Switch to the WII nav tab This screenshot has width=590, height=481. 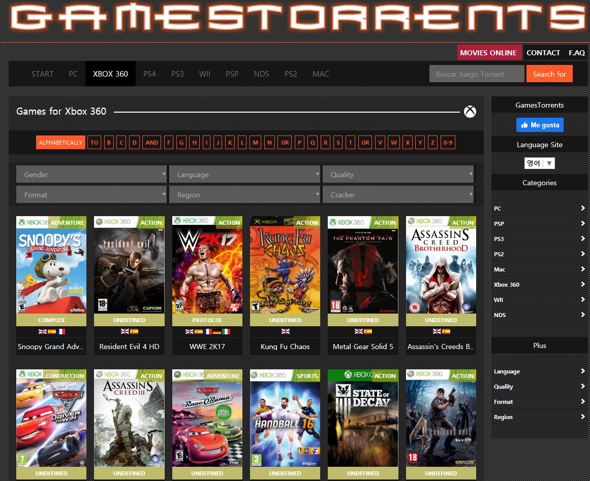pyautogui.click(x=205, y=74)
